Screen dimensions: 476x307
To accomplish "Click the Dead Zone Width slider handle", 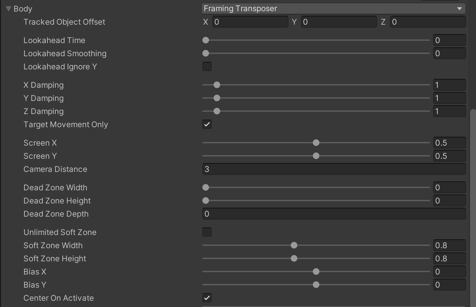I will (x=206, y=187).
